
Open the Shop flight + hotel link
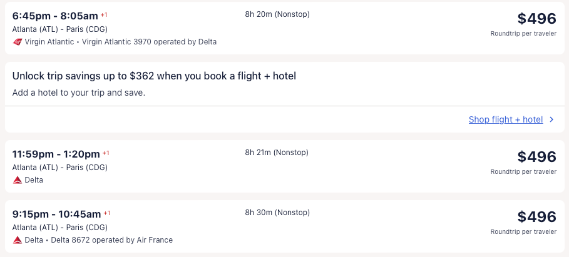click(x=505, y=119)
